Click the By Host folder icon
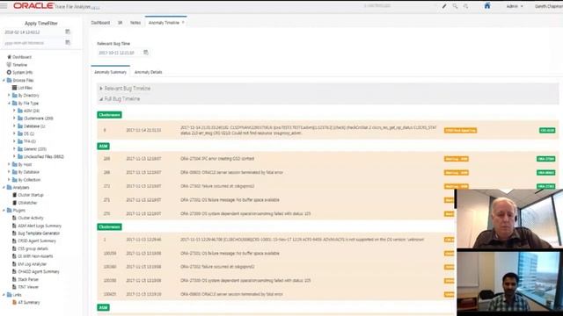Viewport: 563px width, 316px height. pyautogui.click(x=15, y=164)
